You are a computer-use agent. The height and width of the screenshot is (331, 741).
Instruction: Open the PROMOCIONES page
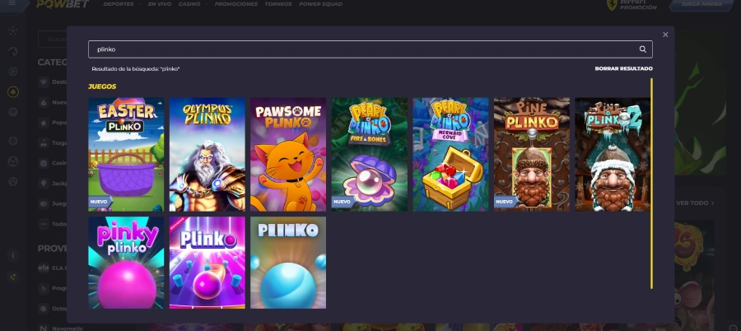pos(235,4)
